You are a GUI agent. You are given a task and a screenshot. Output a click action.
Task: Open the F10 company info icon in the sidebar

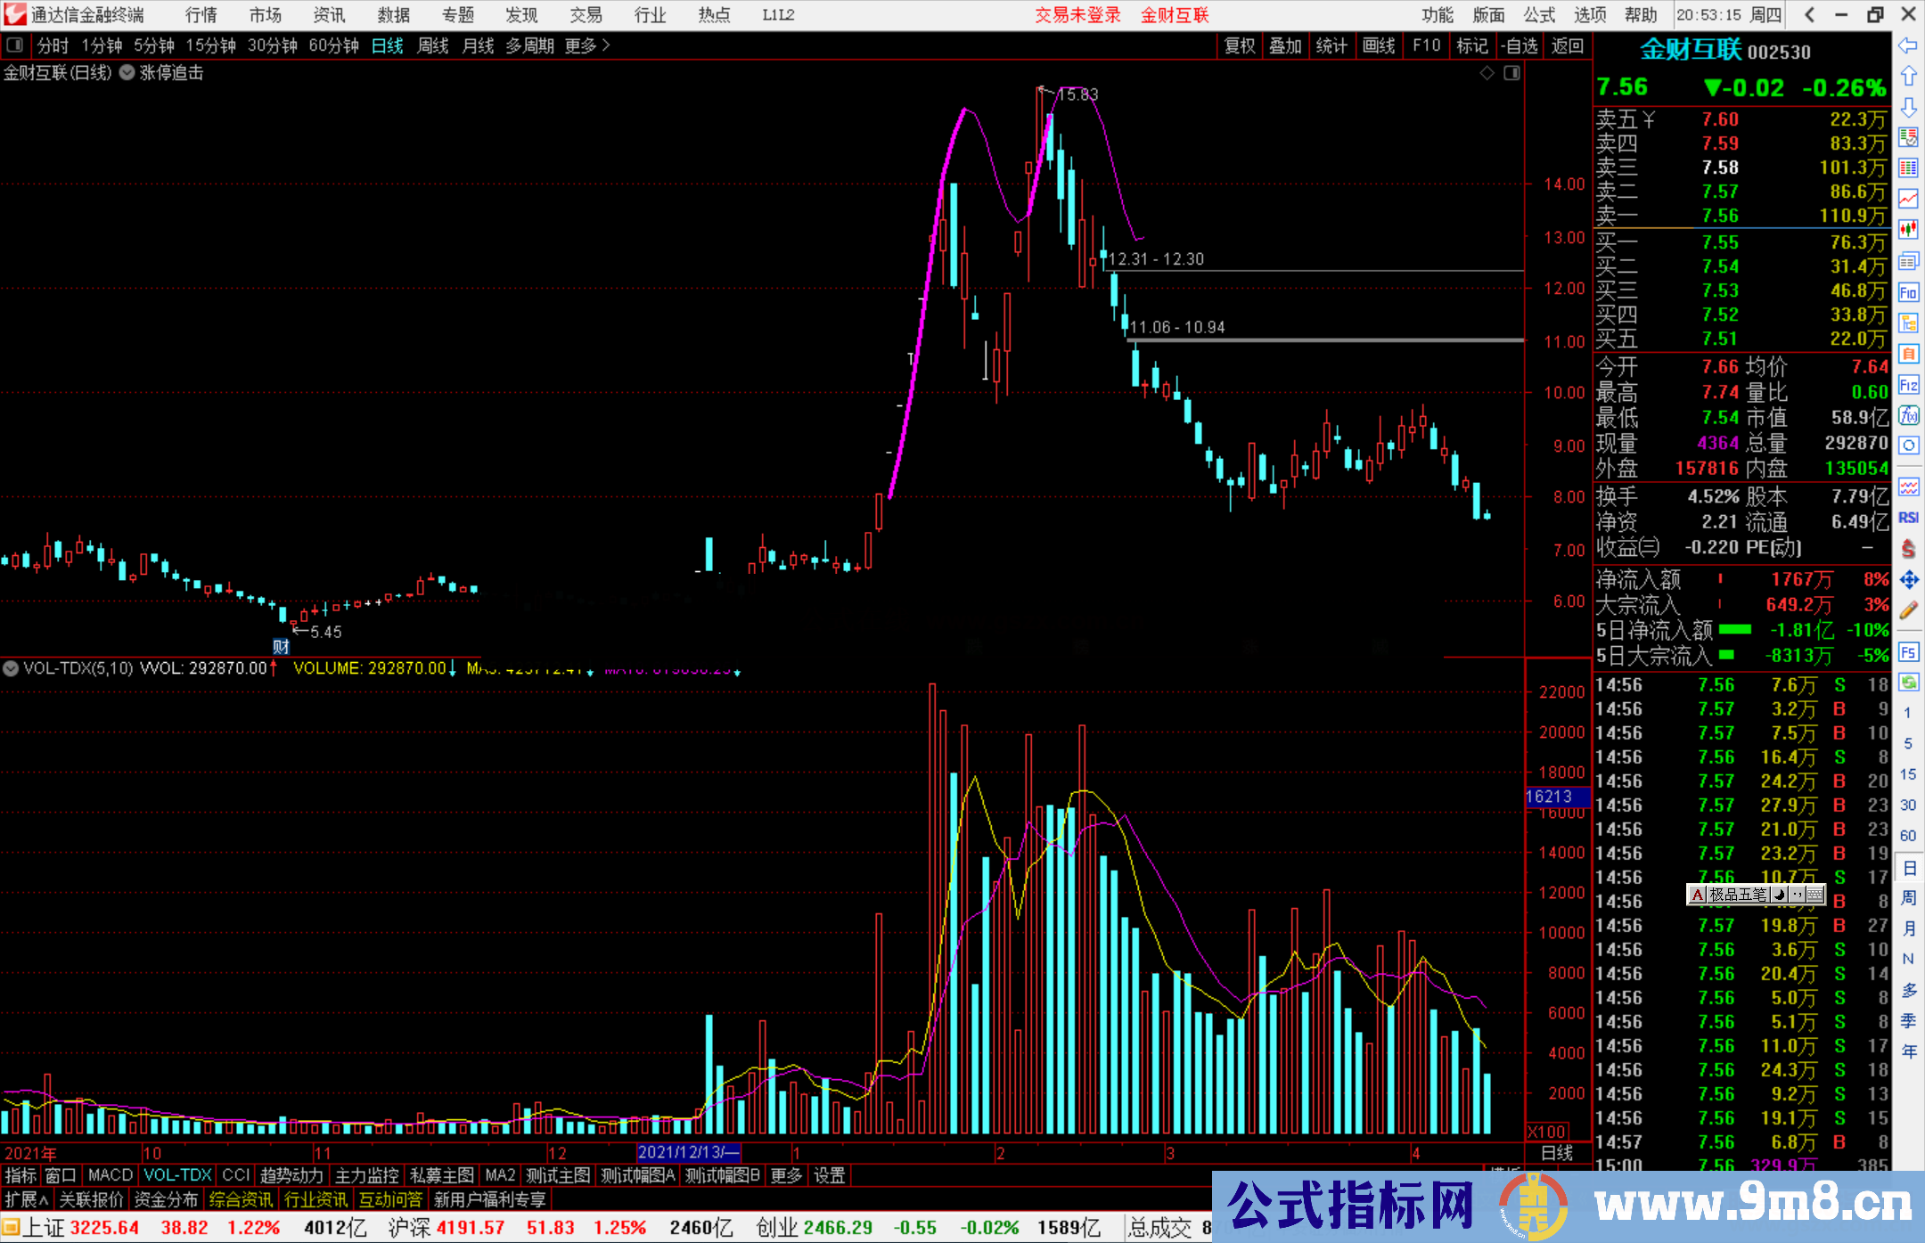tap(1908, 292)
